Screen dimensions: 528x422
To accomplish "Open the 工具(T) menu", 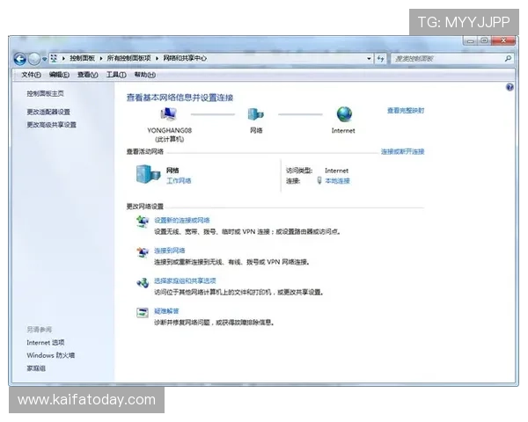I will point(116,75).
